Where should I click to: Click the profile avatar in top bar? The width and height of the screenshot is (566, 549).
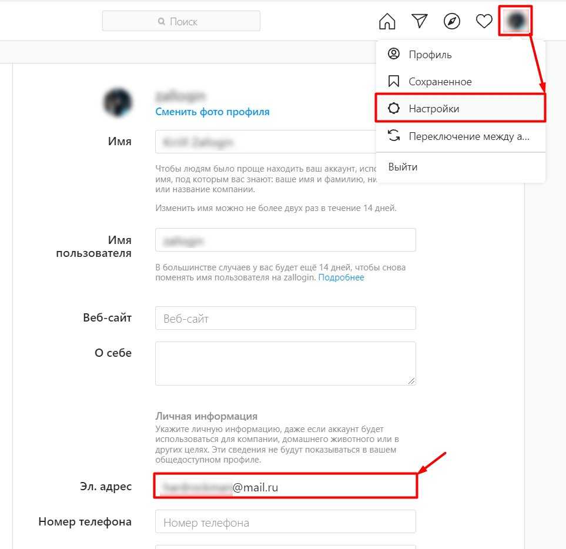[515, 21]
